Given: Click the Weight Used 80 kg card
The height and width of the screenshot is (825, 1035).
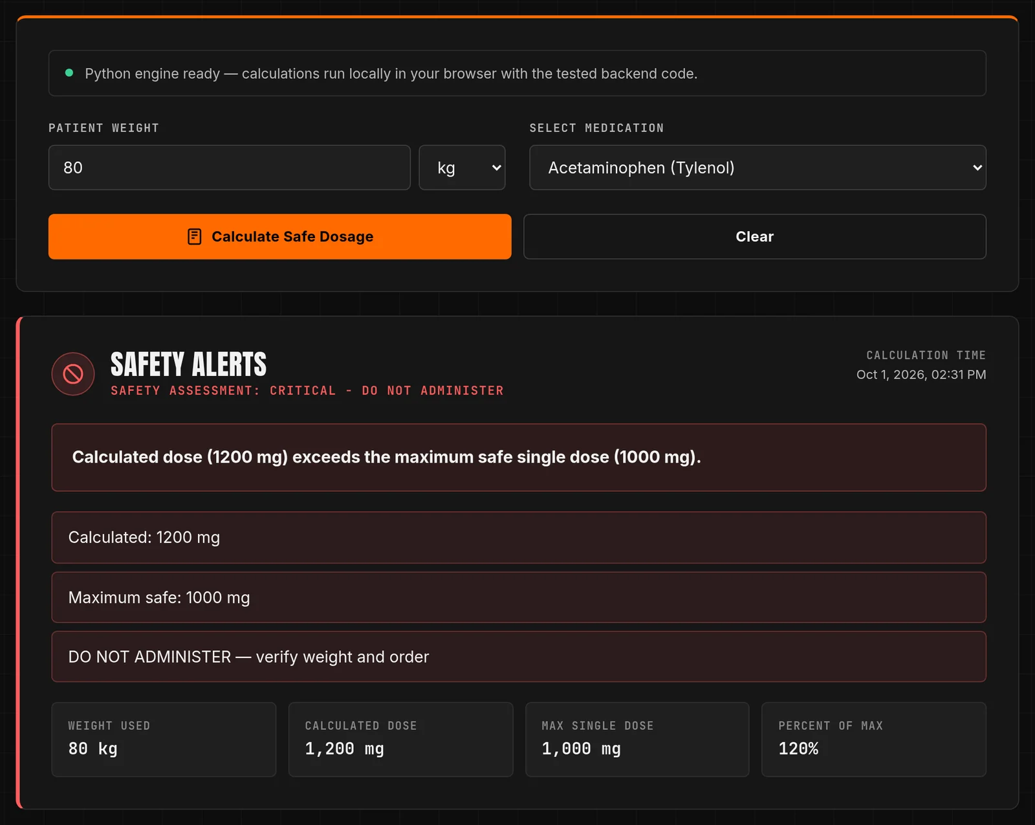Looking at the screenshot, I should 164,740.
